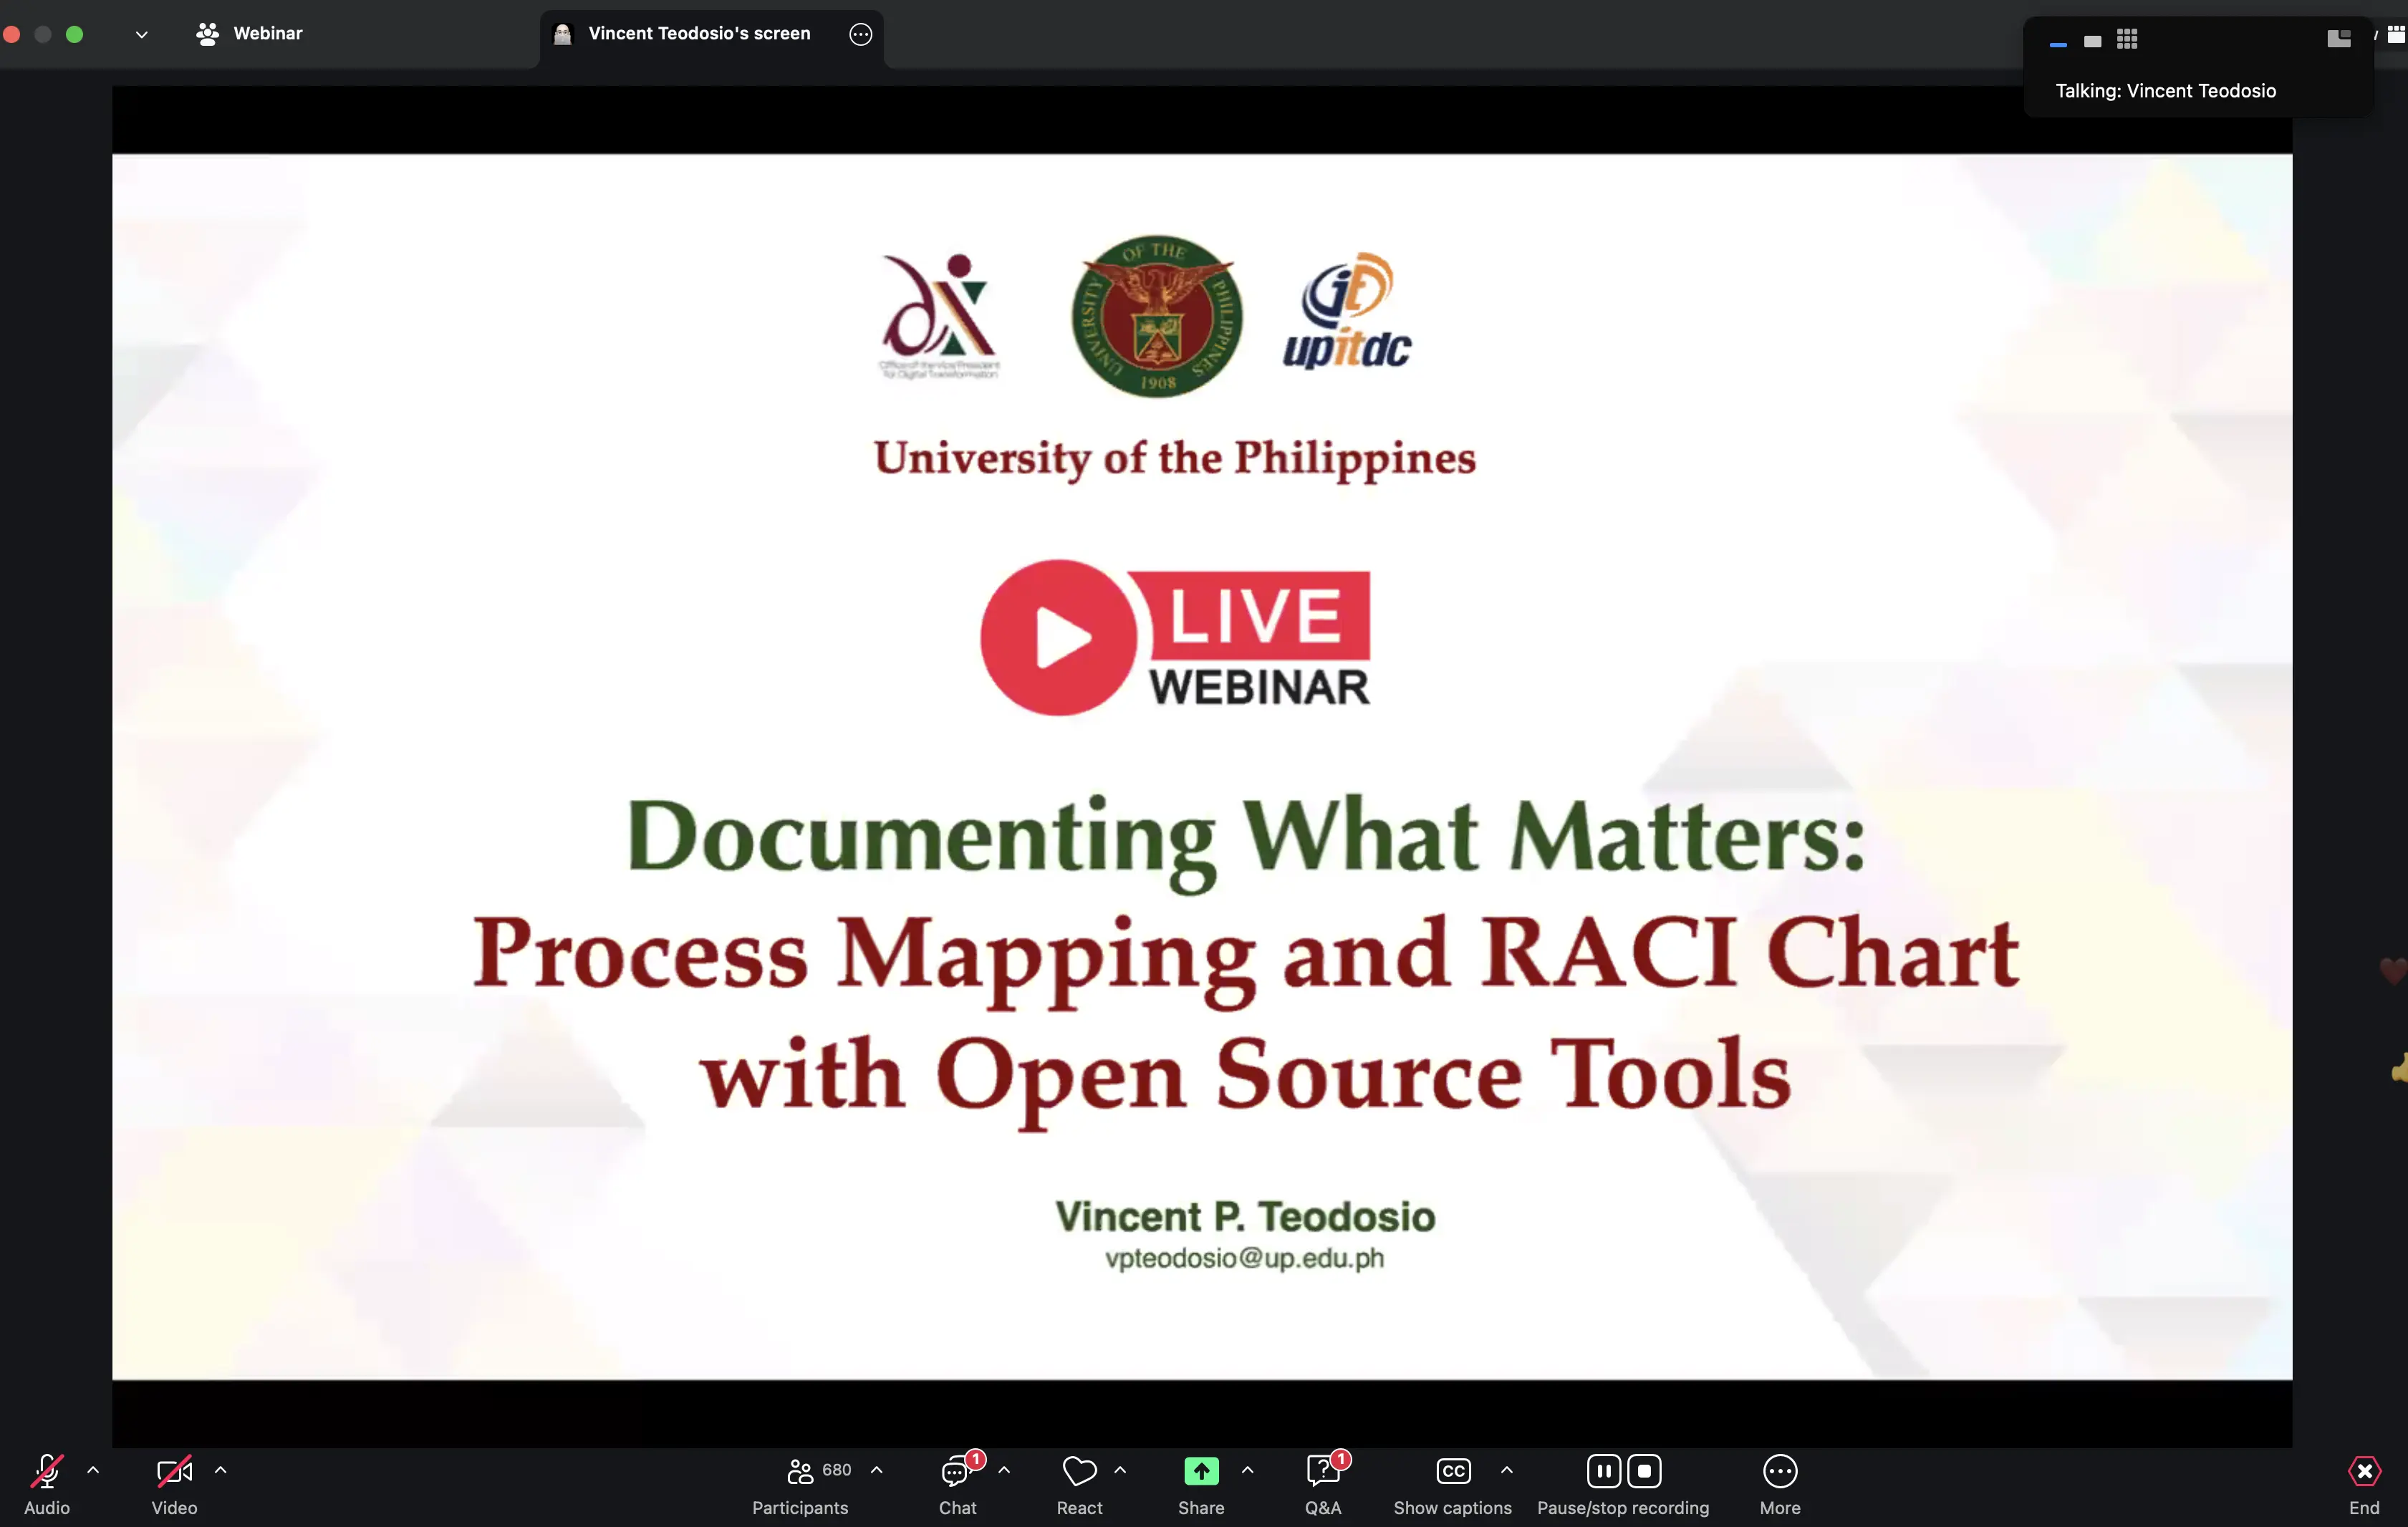Screen dimensions: 2408x1527
Task: Click the macOS green fullscreen button
Action: (x=74, y=34)
